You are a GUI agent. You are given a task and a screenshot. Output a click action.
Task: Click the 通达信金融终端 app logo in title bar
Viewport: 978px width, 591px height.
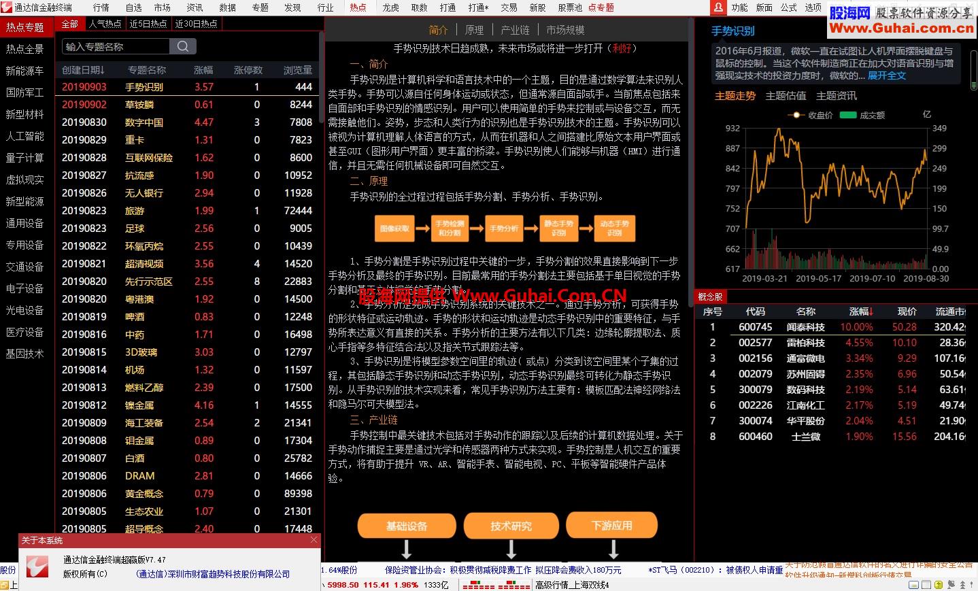6,7
